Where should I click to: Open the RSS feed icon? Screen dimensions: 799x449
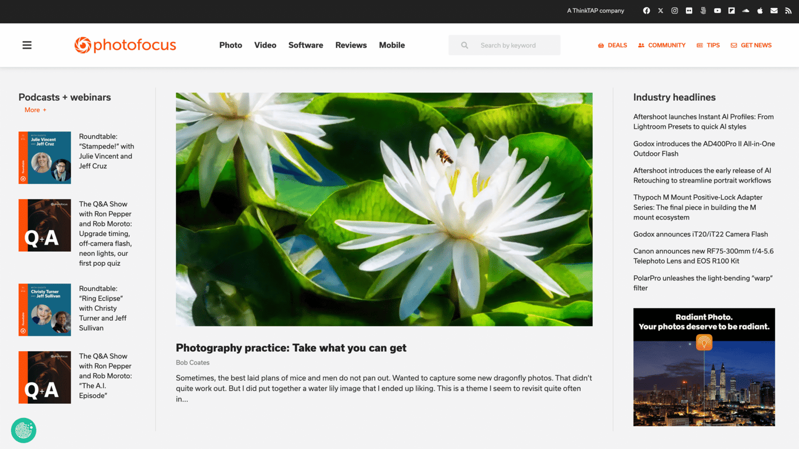787,10
